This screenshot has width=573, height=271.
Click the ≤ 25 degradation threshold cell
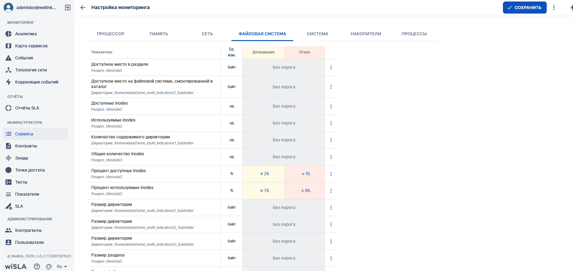click(265, 174)
